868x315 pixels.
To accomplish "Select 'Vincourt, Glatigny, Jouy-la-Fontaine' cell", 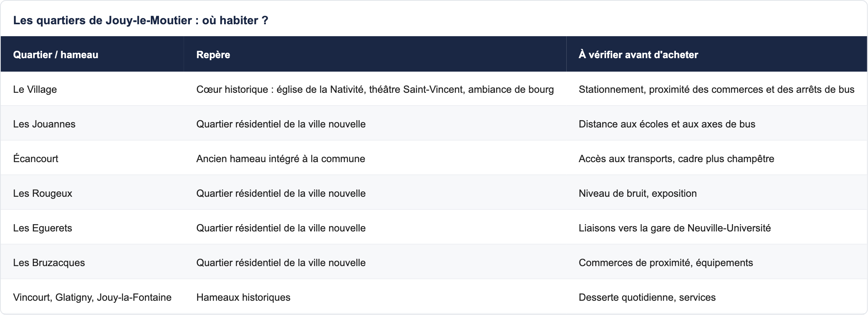I will [x=92, y=297].
